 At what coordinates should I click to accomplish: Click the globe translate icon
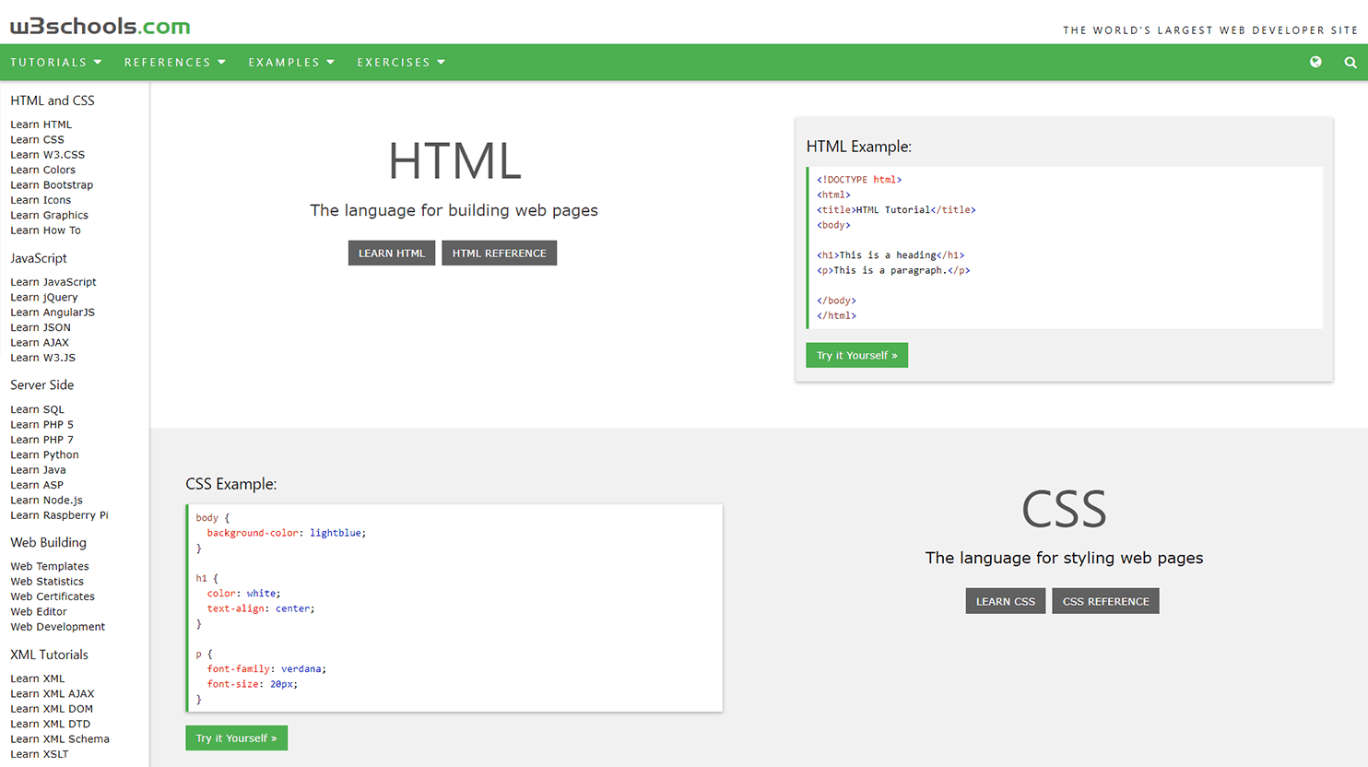pos(1315,62)
